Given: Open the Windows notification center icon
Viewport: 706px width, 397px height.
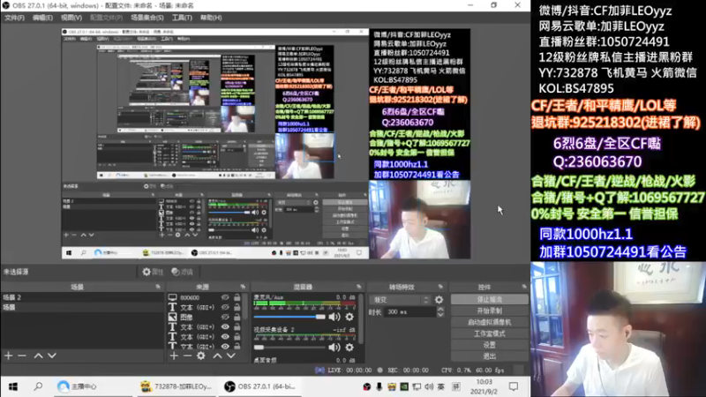Looking at the screenshot, I should [x=514, y=386].
